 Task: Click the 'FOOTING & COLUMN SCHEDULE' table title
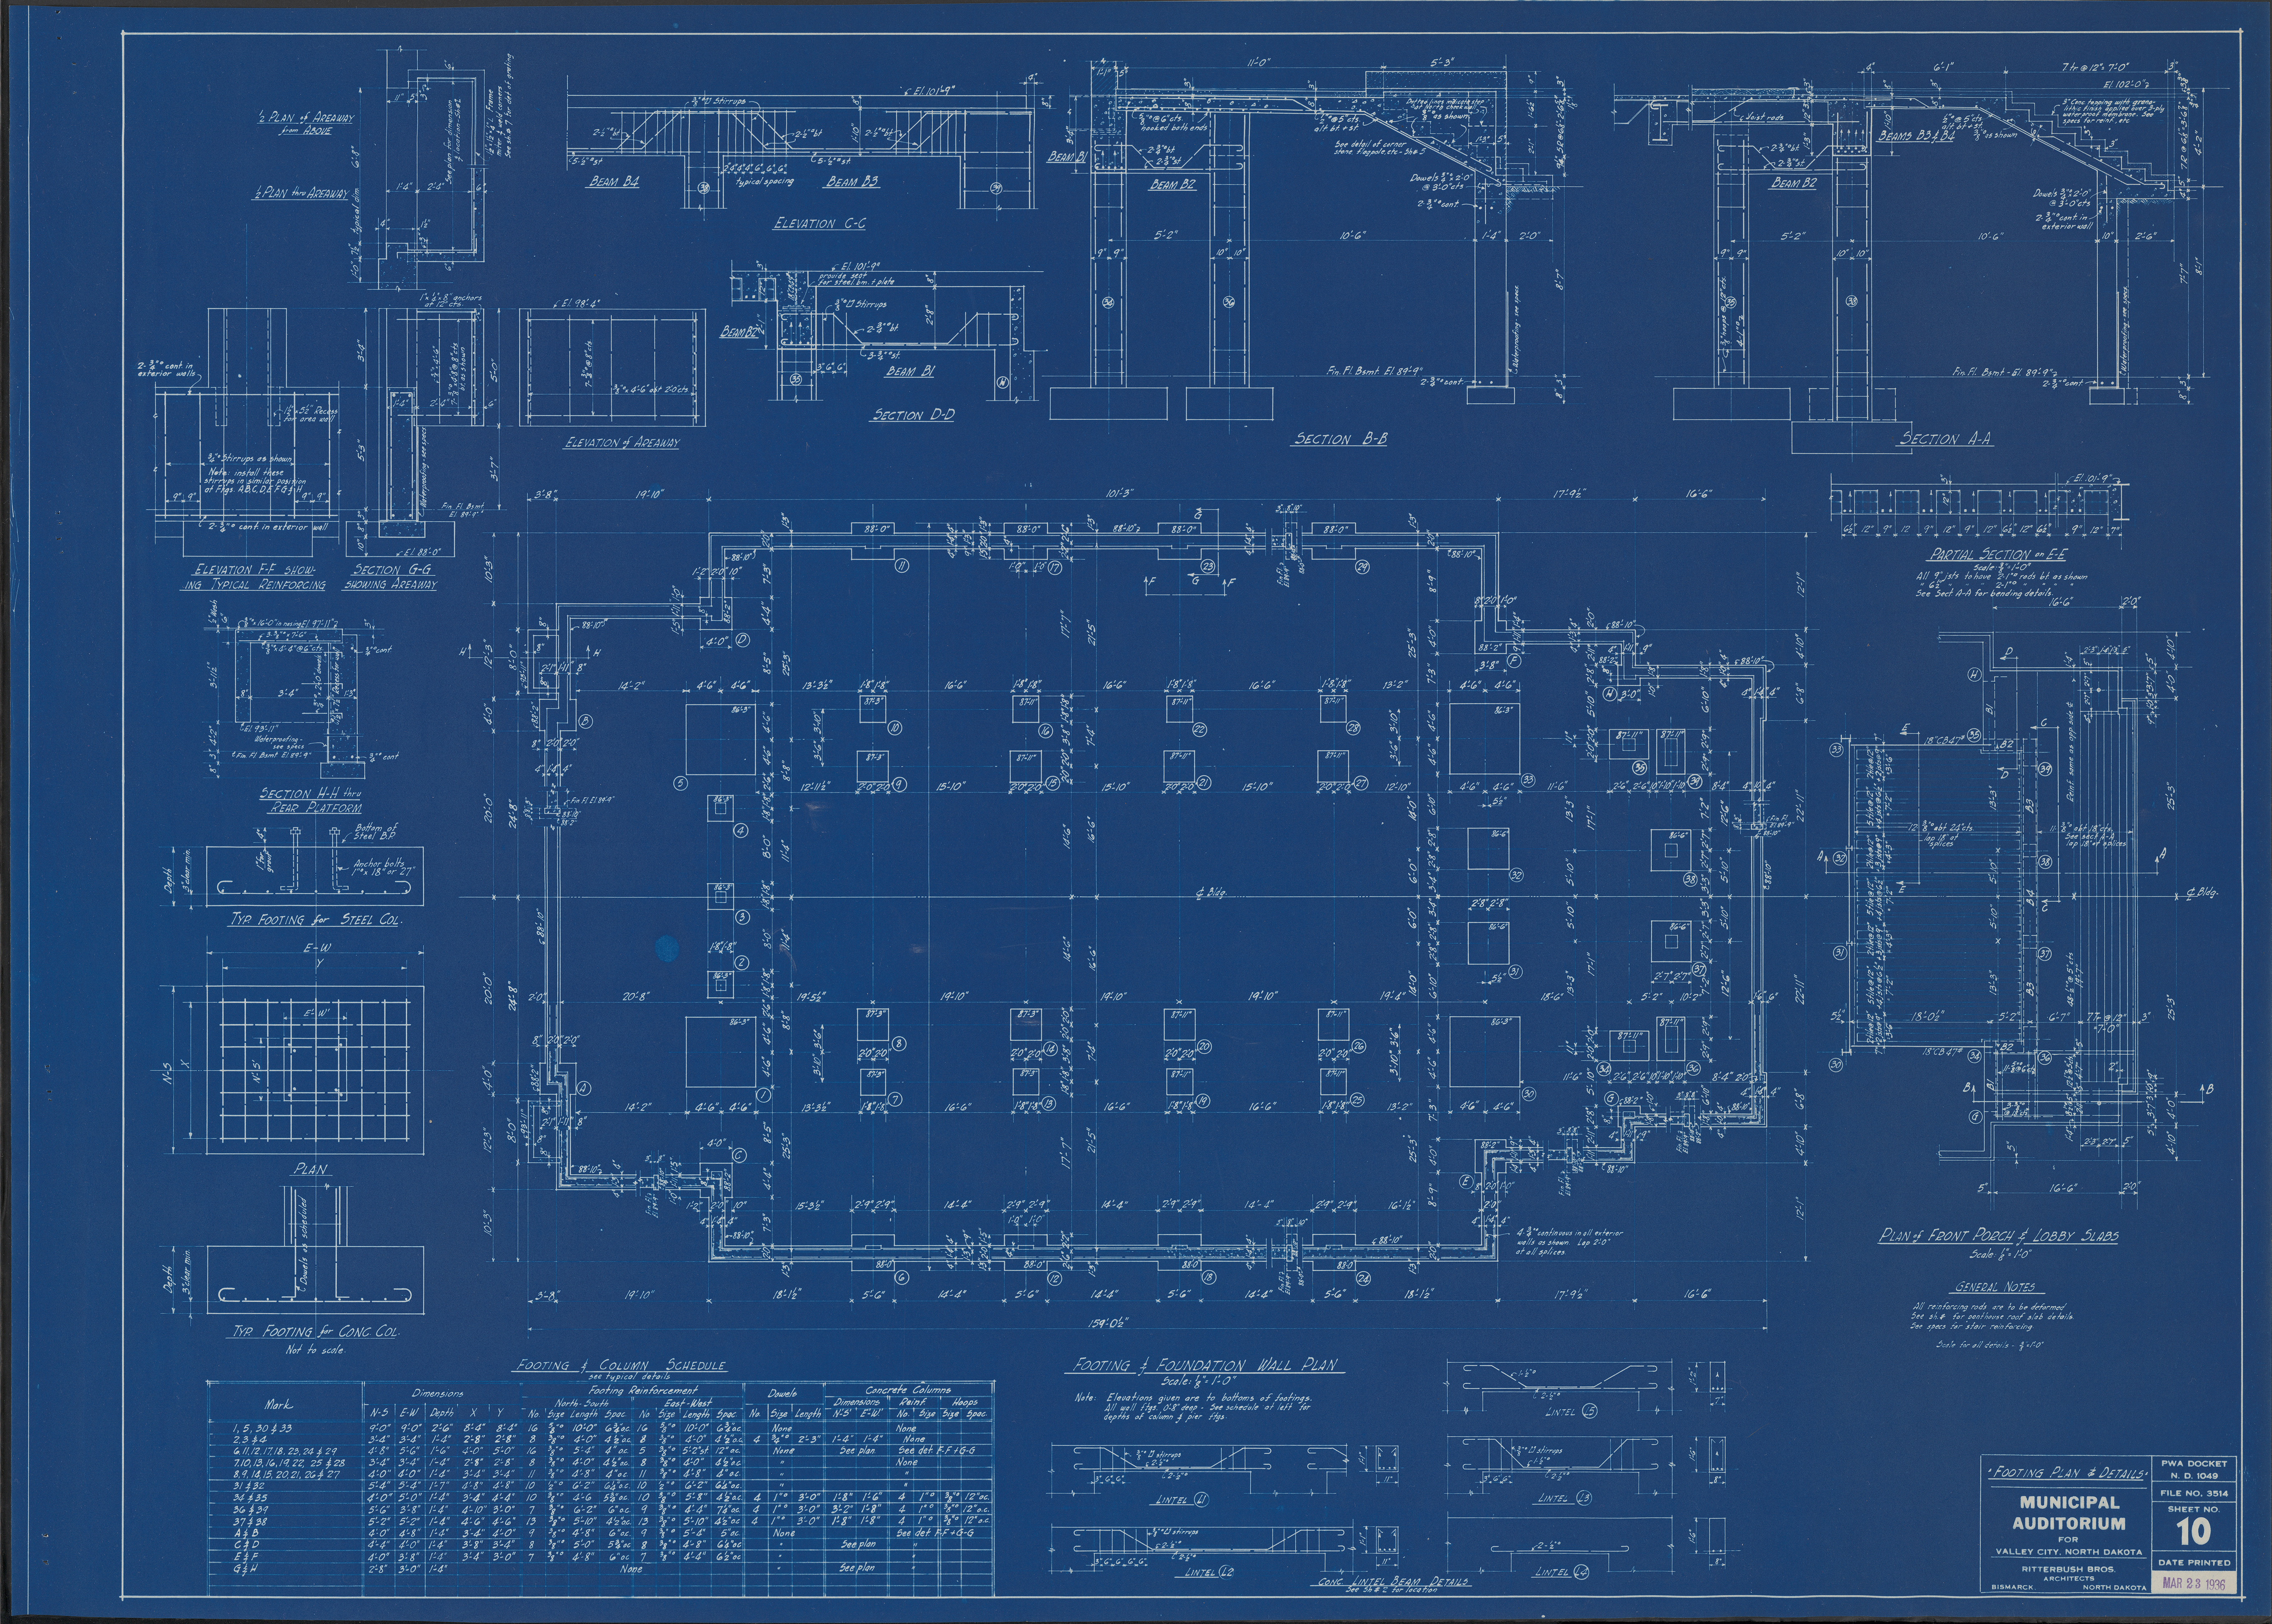pos(620,1365)
